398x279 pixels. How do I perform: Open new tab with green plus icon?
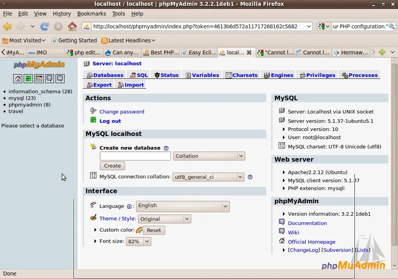click(x=382, y=52)
